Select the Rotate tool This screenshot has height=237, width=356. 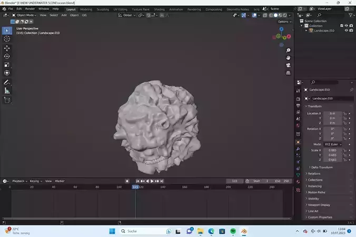(x=7, y=56)
